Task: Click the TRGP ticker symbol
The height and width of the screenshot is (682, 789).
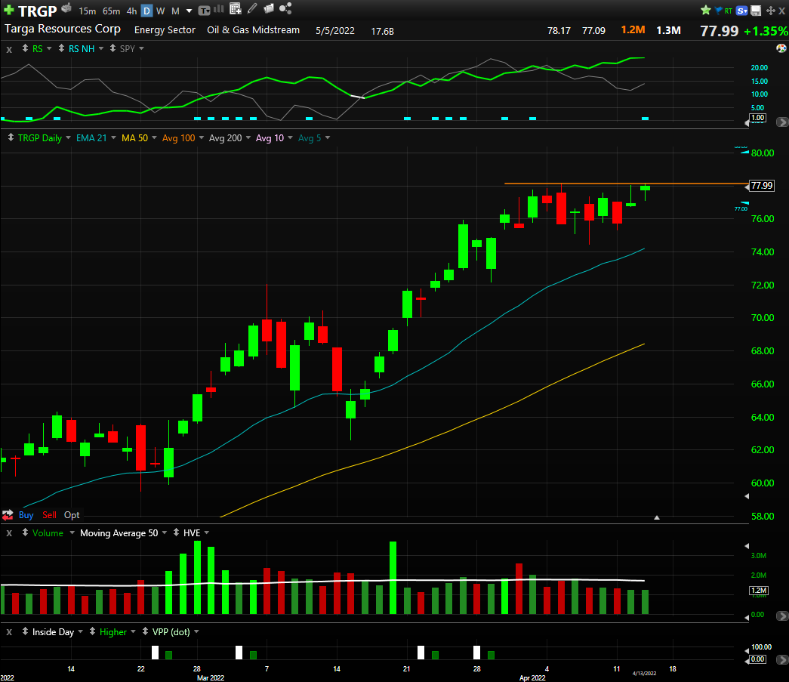Action: click(x=37, y=11)
